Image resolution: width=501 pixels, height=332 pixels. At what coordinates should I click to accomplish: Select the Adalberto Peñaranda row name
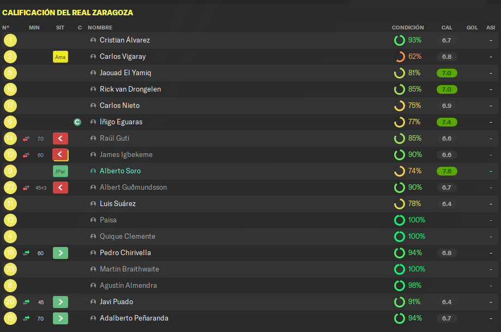(x=134, y=318)
